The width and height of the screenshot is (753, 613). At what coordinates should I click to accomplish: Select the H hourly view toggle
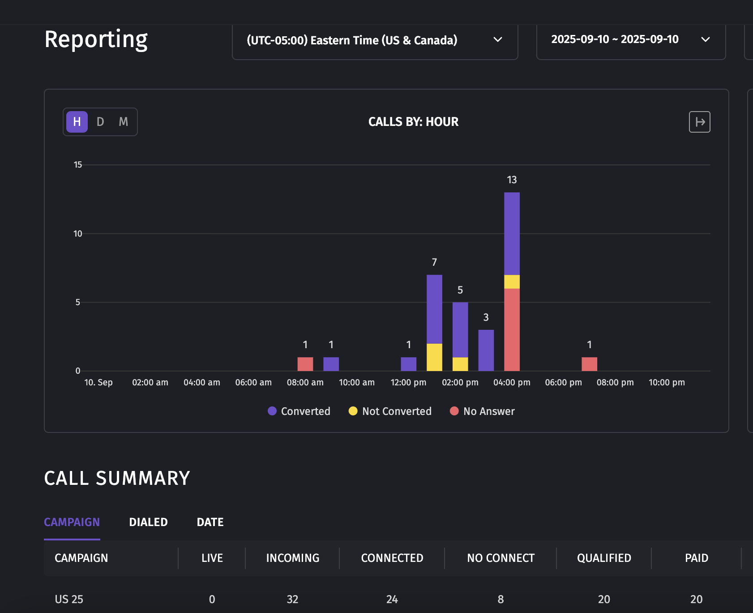pos(77,122)
